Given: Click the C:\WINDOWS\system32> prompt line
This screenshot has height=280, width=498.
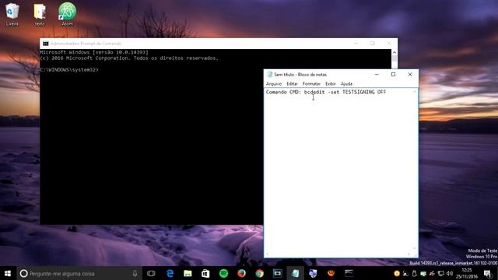Looking at the screenshot, I should pos(69,70).
